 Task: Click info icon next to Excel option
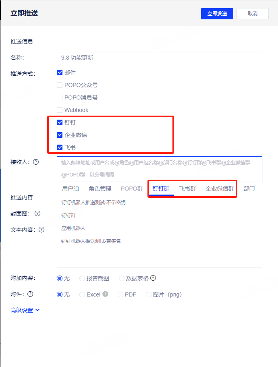point(105,294)
